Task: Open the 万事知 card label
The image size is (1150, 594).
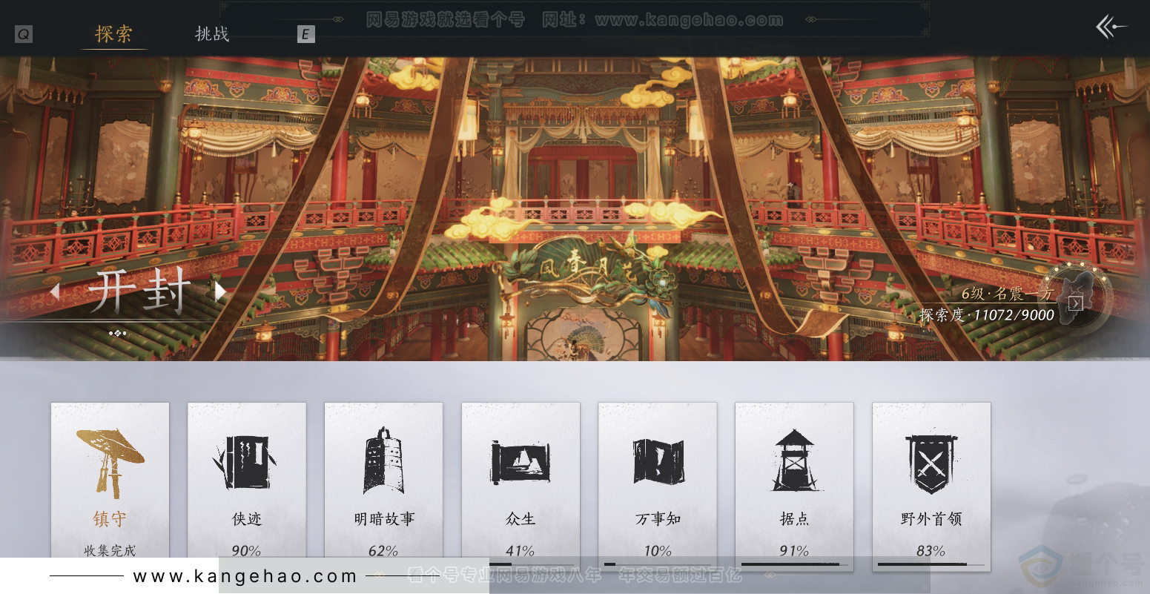Action: click(x=658, y=519)
